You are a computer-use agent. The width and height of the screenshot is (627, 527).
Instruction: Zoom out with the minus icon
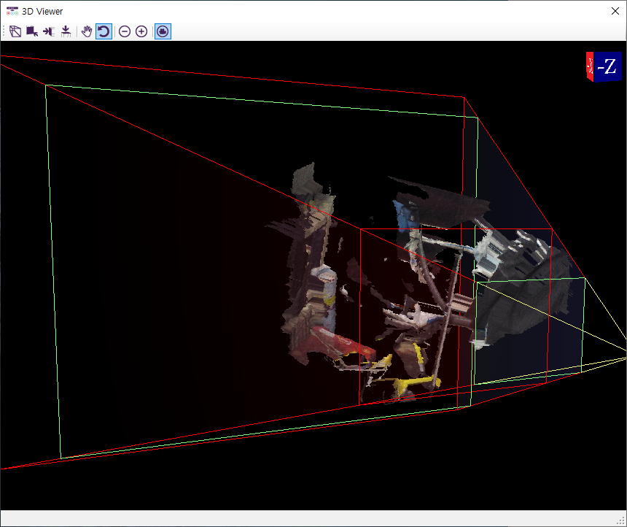[x=125, y=31]
